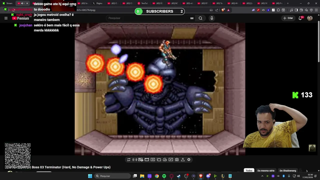Image resolution: width=320 pixels, height=180 pixels.
Task: Open the flask experimental features icon
Action: 183,160
